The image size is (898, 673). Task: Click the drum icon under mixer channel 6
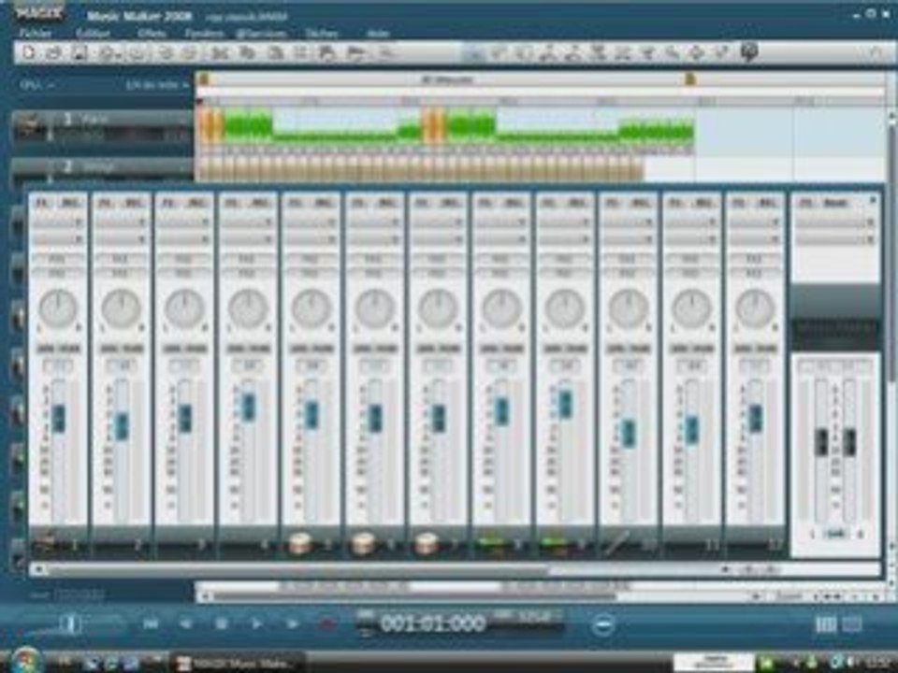[x=363, y=543]
